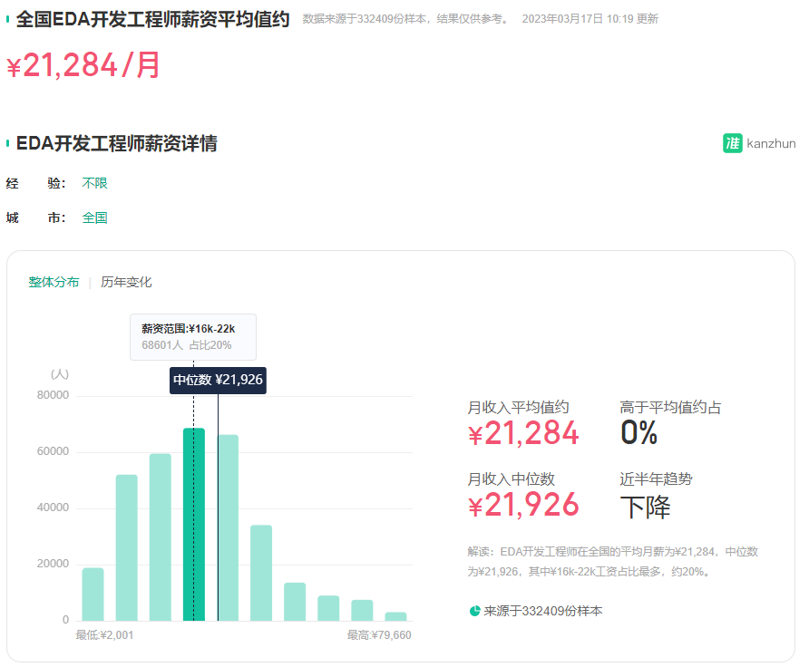Click the 月收入中位数 label

point(511,478)
